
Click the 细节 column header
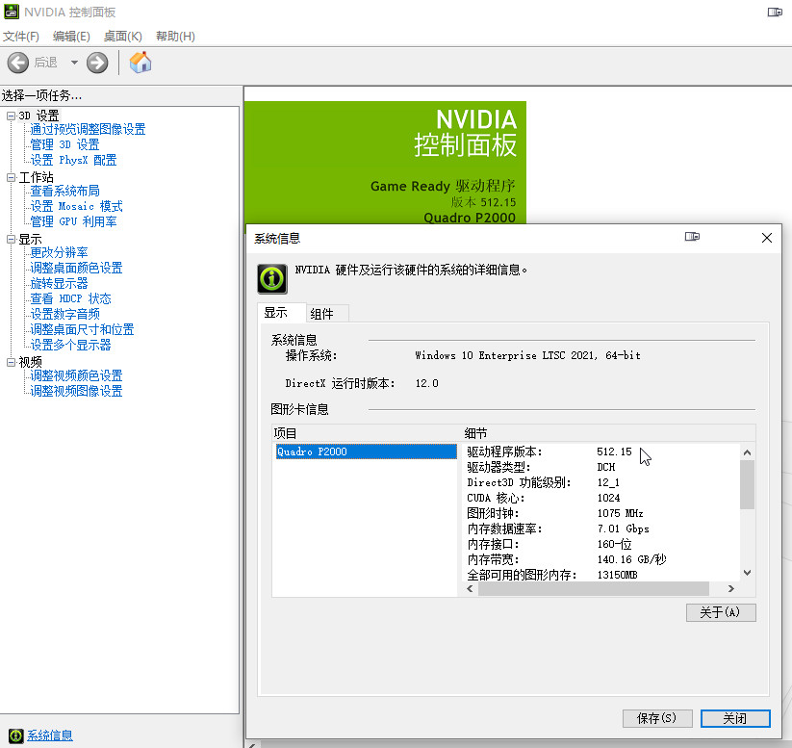point(609,433)
